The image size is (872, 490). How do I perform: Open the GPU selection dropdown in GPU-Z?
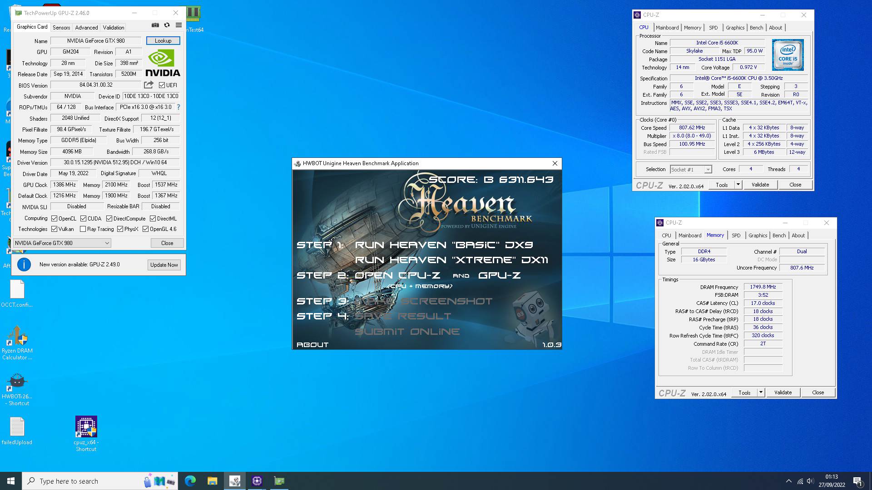point(62,243)
